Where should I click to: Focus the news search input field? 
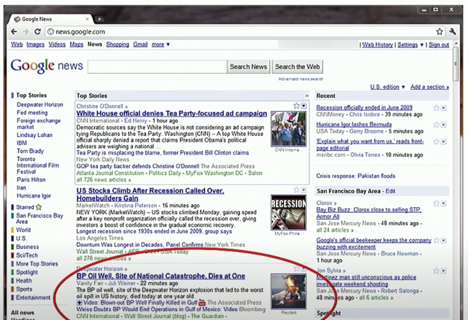(x=157, y=67)
